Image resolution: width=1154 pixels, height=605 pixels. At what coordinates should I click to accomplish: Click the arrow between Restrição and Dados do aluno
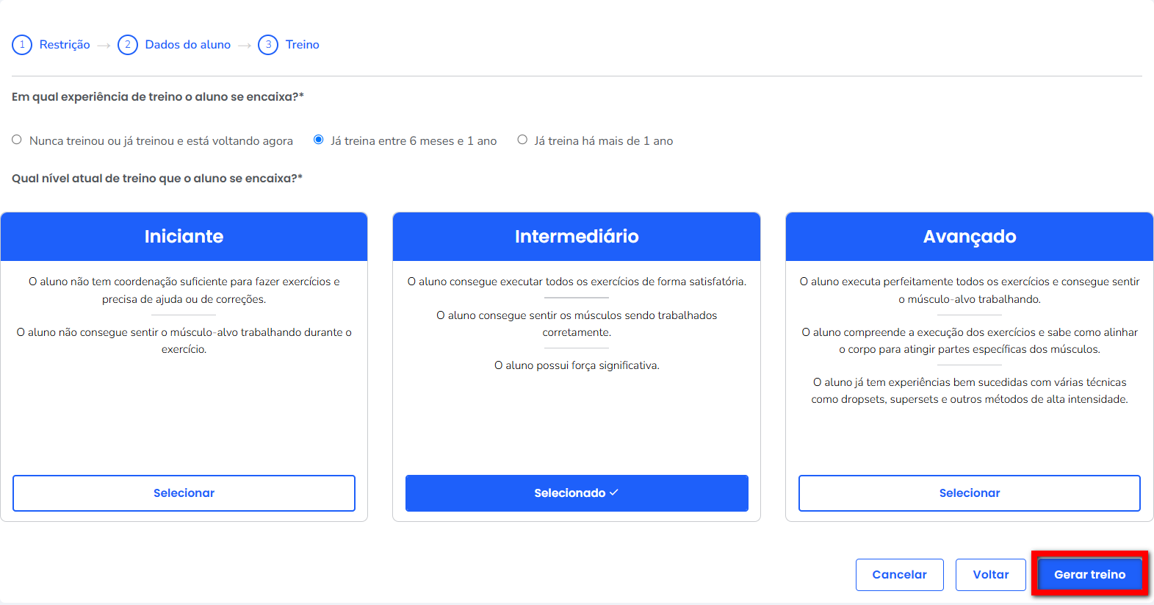tap(104, 46)
